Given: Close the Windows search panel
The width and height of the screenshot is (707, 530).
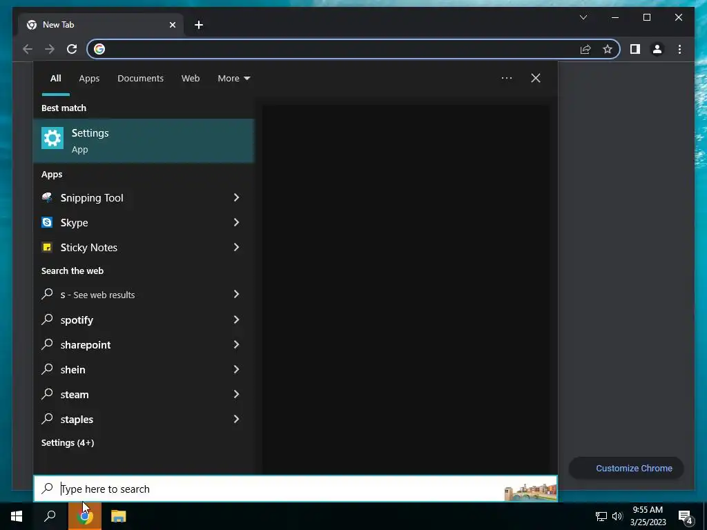Looking at the screenshot, I should (x=536, y=78).
